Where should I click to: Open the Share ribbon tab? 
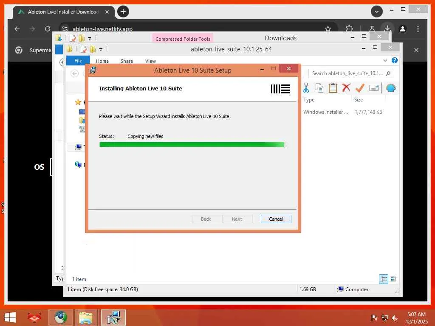pyautogui.click(x=127, y=61)
